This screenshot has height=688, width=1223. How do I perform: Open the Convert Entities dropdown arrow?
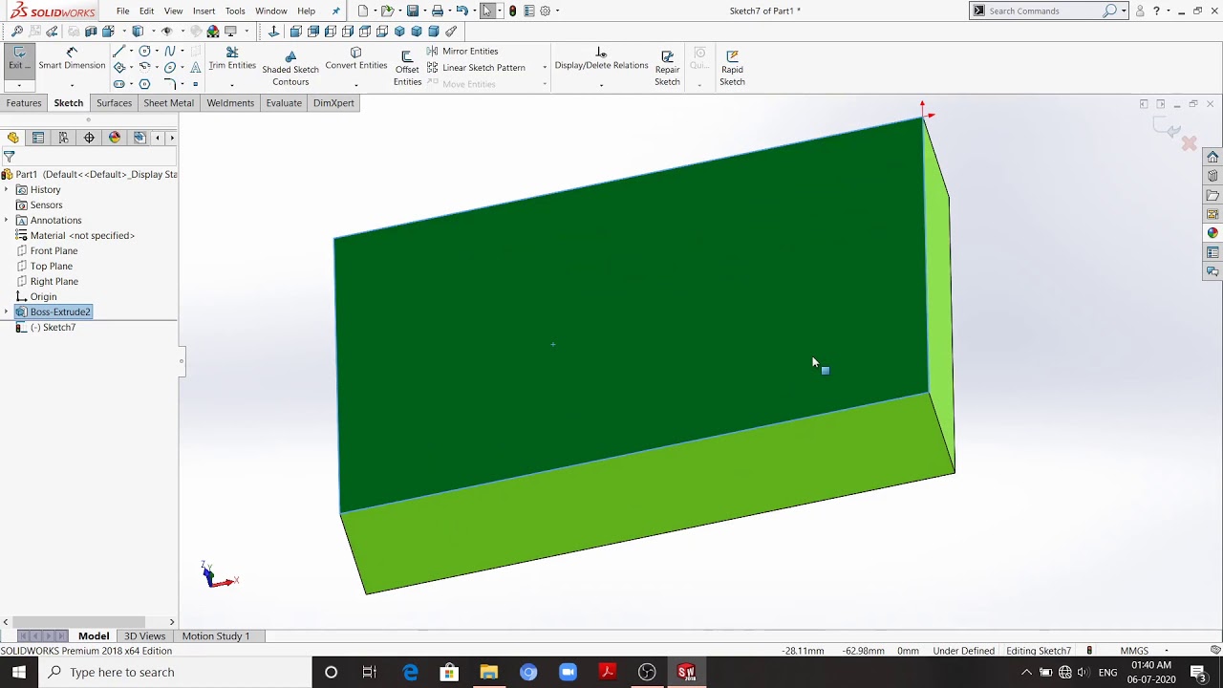[355, 84]
